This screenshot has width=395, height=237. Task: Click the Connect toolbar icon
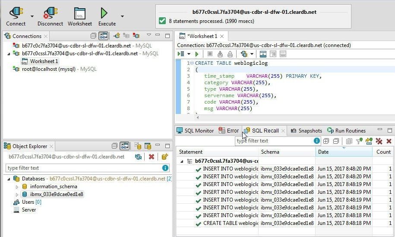(16, 13)
